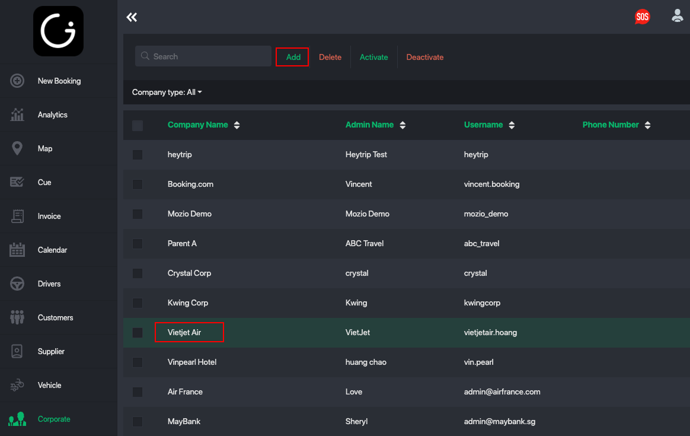Click the Username column header
This screenshot has height=436, width=690.
pyautogui.click(x=483, y=125)
